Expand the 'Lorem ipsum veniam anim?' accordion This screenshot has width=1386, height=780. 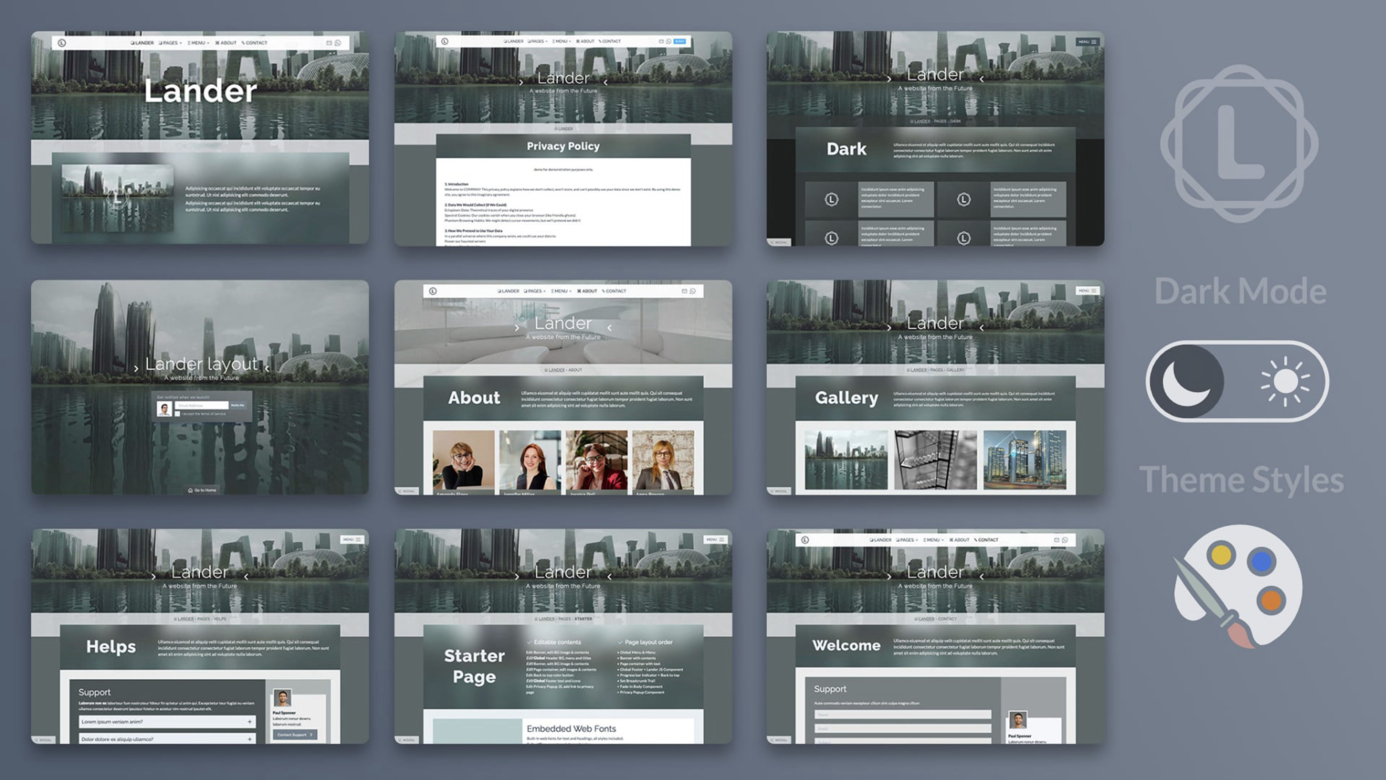point(167,722)
